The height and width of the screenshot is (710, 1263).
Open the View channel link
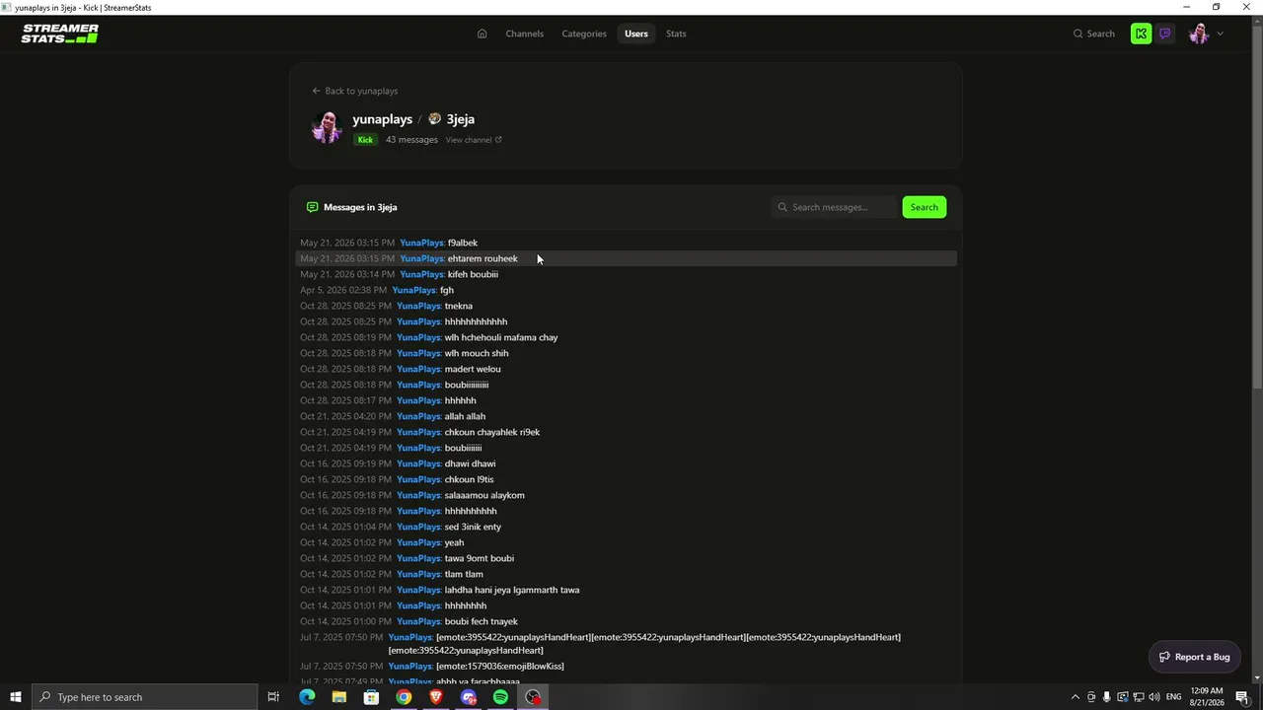coord(474,140)
